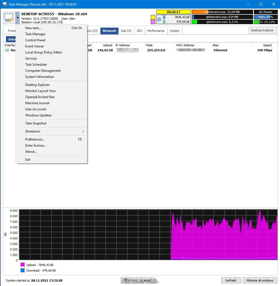Click the 06:26:17 uptime indicator
280x286 pixels.
(174, 12)
